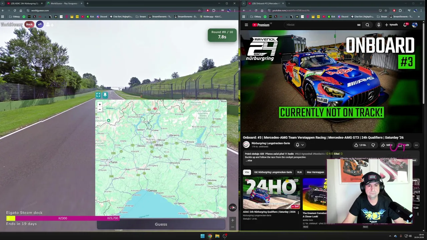Open File Explorer from the taskbar
Image resolution: width=427 pixels, height=240 pixels.
click(x=217, y=236)
